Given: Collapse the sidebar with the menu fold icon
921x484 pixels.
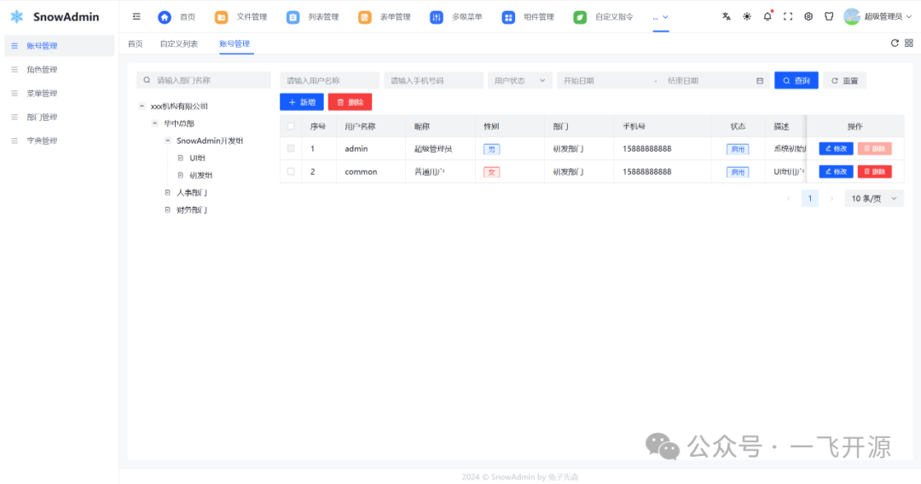Looking at the screenshot, I should pyautogui.click(x=136, y=16).
